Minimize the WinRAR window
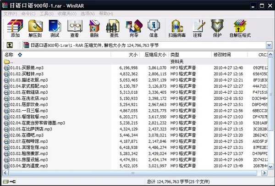The image size is (275, 186). [x=253, y=6]
